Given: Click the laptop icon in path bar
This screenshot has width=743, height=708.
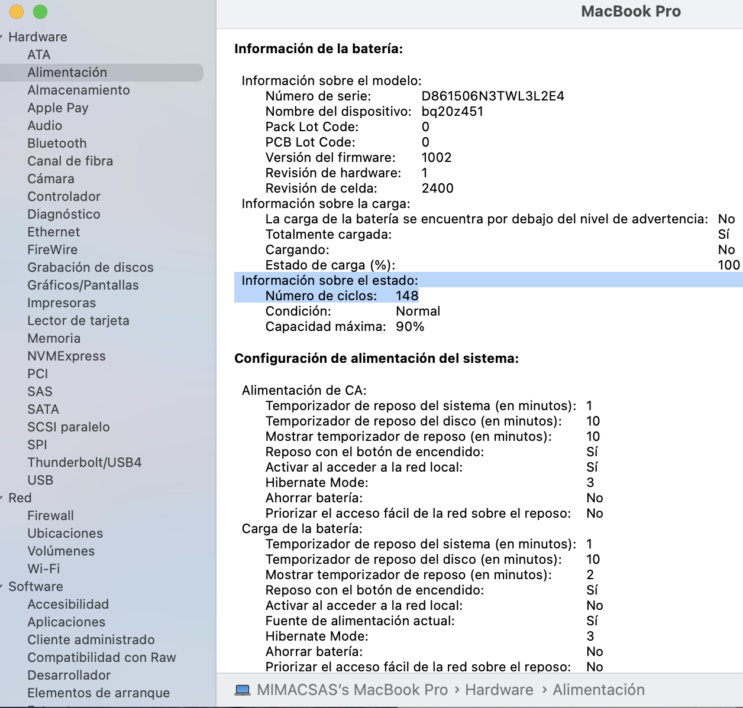Looking at the screenshot, I should coord(243,690).
